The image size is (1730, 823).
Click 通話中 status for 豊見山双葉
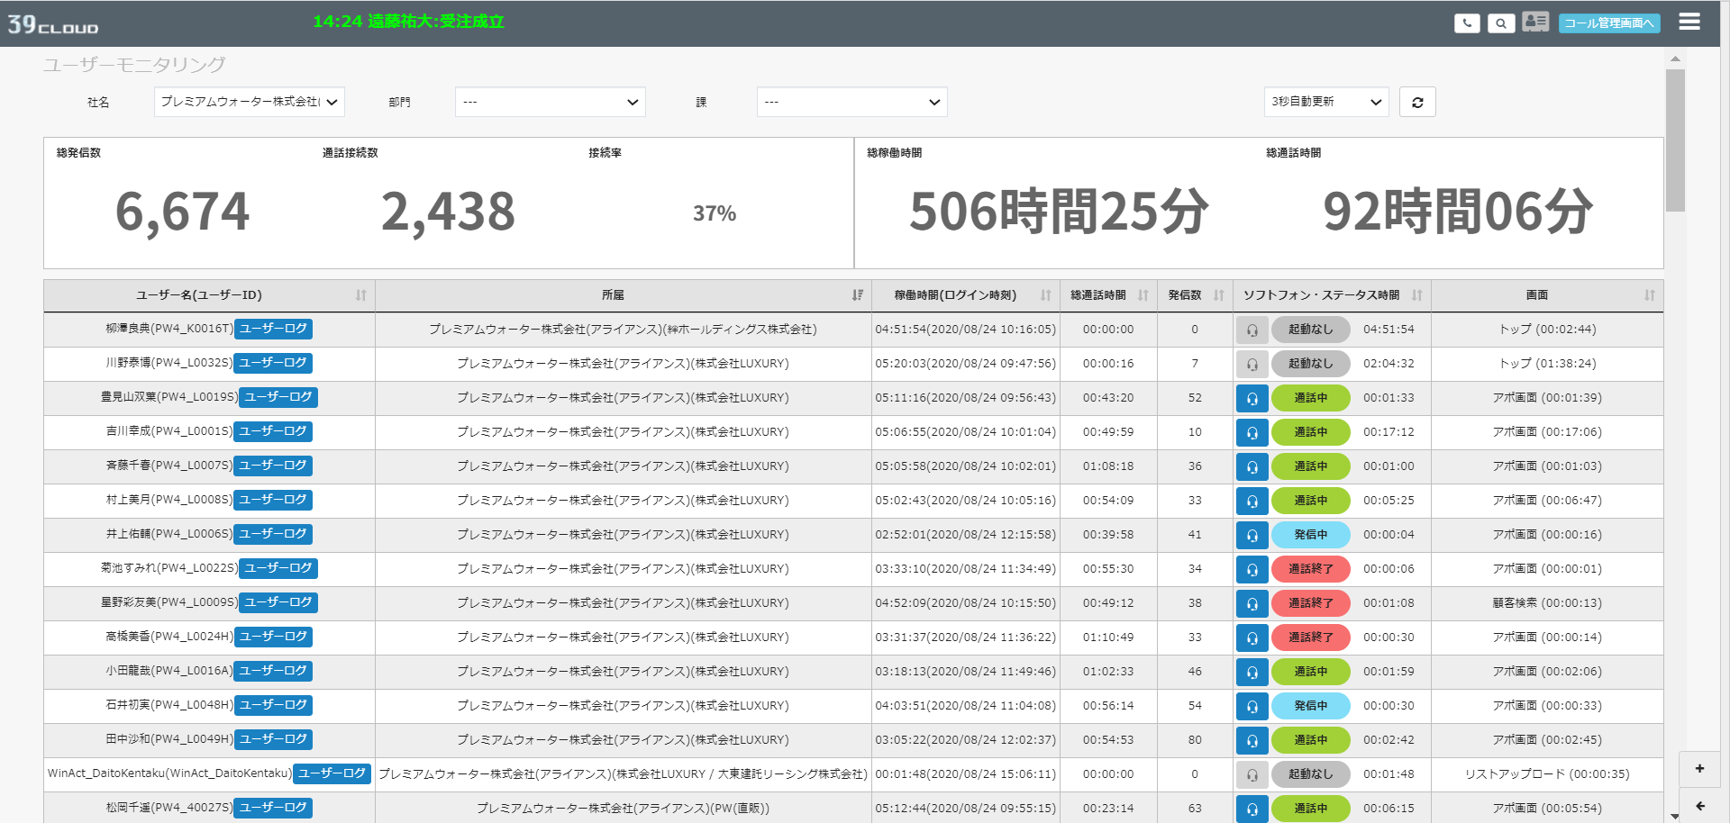(x=1310, y=398)
